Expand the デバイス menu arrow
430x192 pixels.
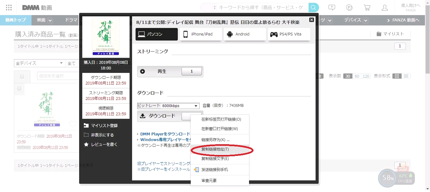(365, 20)
